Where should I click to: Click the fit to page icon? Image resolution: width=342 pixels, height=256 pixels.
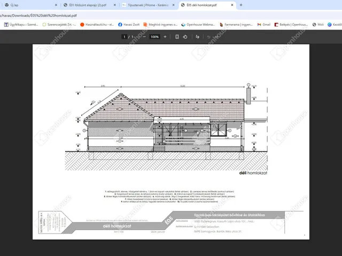tap(177, 37)
